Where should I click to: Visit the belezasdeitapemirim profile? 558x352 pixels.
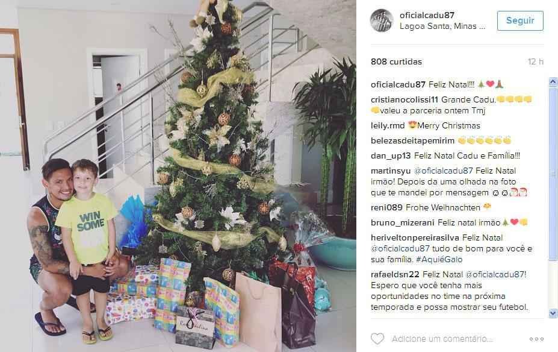pyautogui.click(x=412, y=140)
